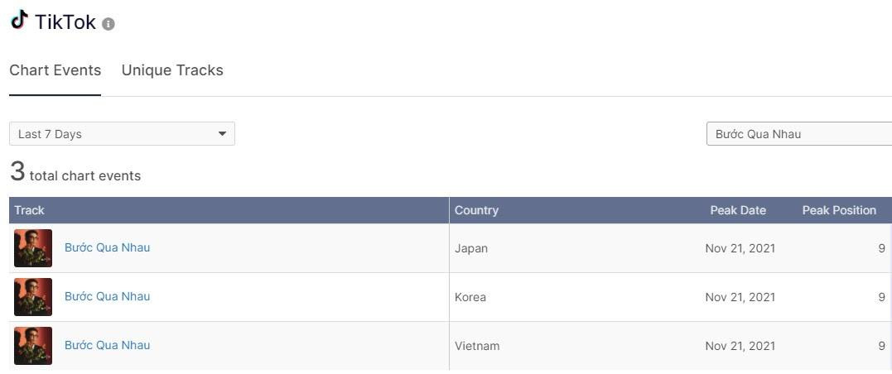
Task: Sort by the Country column header
Action: pos(476,210)
